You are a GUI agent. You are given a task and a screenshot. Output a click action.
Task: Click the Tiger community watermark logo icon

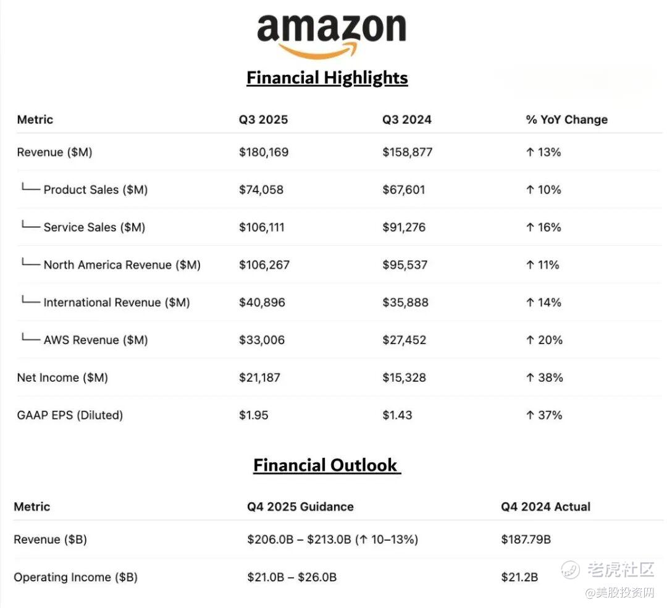[570, 570]
